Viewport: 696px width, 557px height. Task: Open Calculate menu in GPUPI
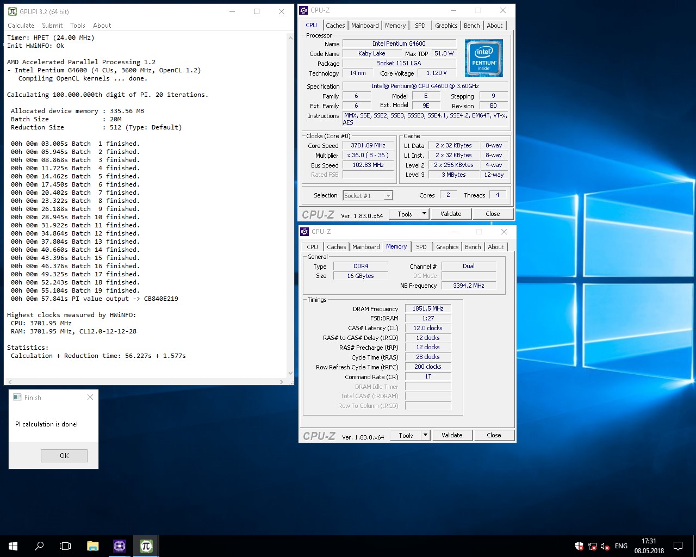[21, 26]
